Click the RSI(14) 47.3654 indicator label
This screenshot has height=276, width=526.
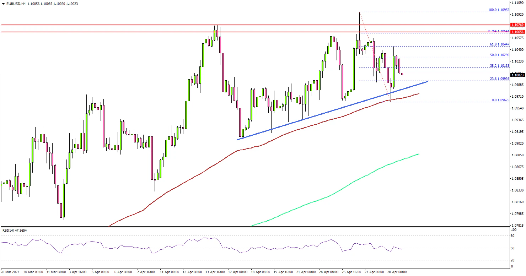click(14, 231)
